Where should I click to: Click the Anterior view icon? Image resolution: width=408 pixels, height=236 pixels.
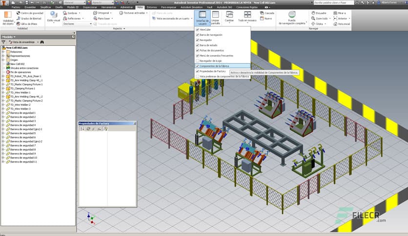pos(335,19)
